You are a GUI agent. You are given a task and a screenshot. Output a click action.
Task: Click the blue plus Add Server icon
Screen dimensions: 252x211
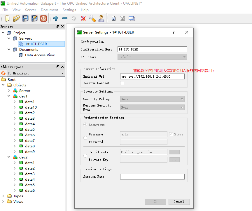(56, 18)
